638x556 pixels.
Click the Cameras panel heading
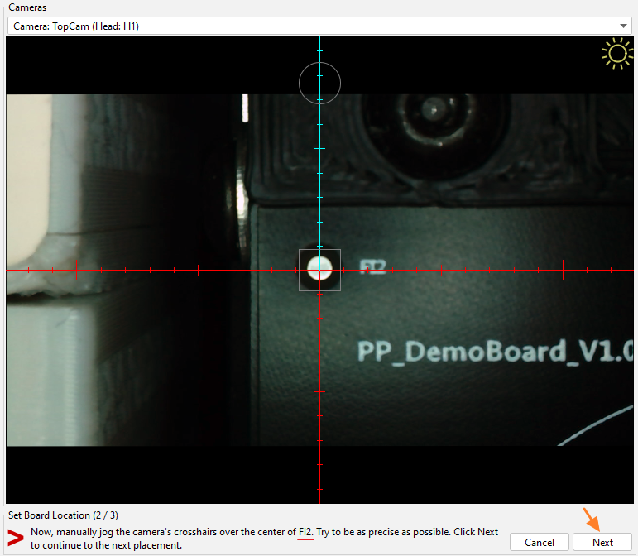click(27, 7)
